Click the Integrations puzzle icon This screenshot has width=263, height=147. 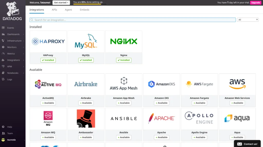click(3, 60)
